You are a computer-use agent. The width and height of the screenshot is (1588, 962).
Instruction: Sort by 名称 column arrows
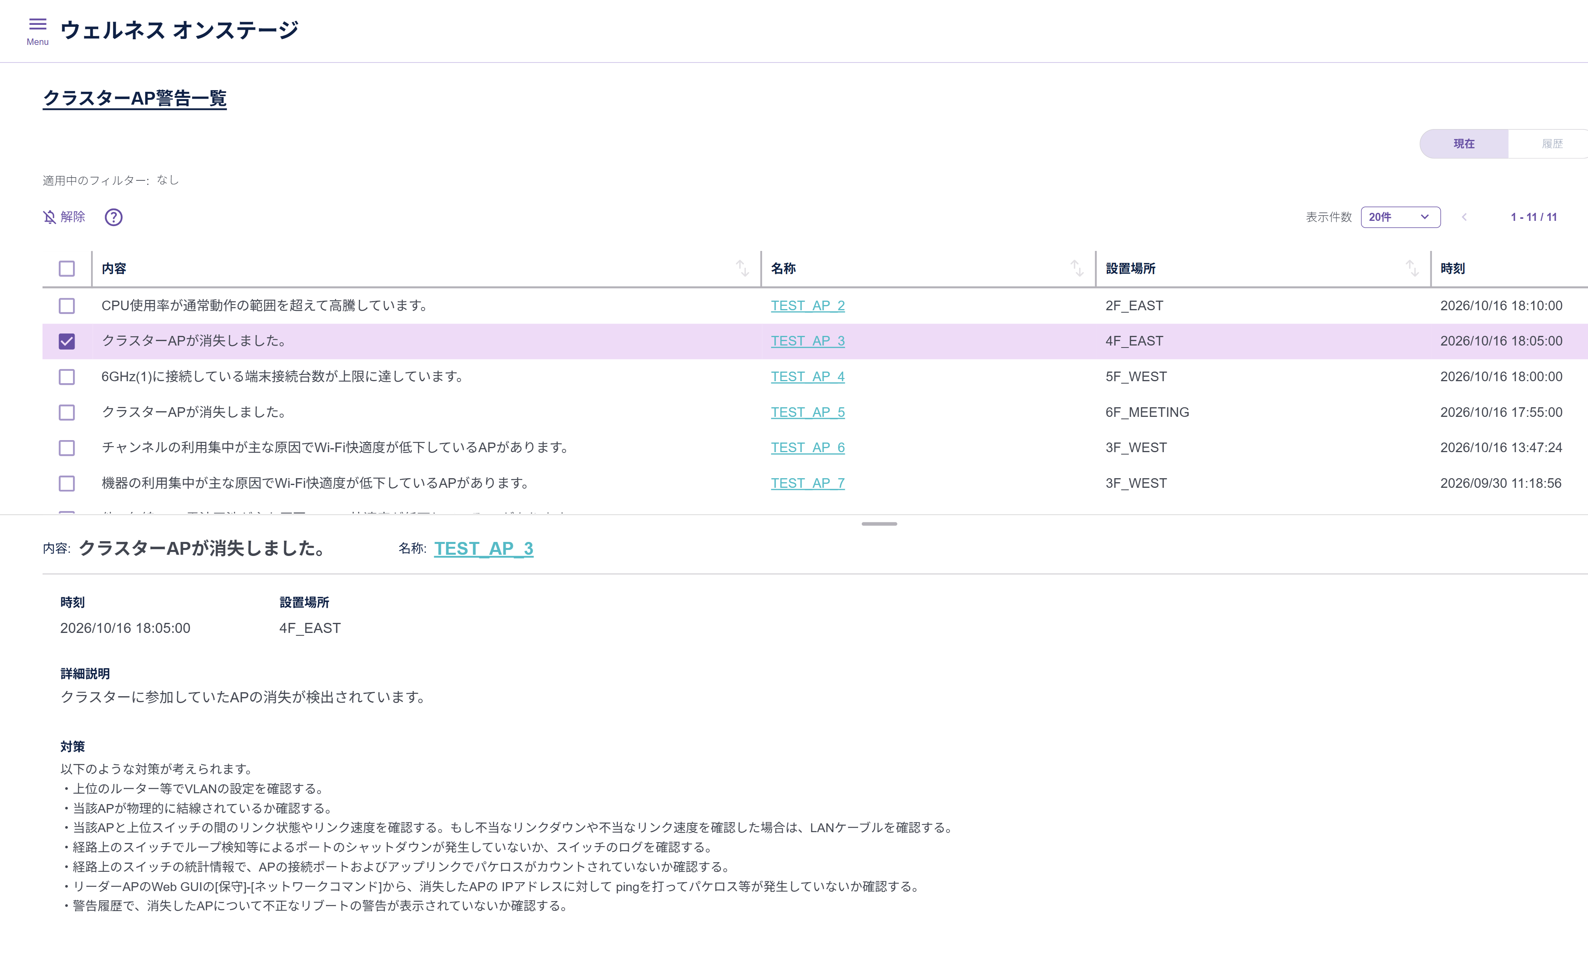1077,268
